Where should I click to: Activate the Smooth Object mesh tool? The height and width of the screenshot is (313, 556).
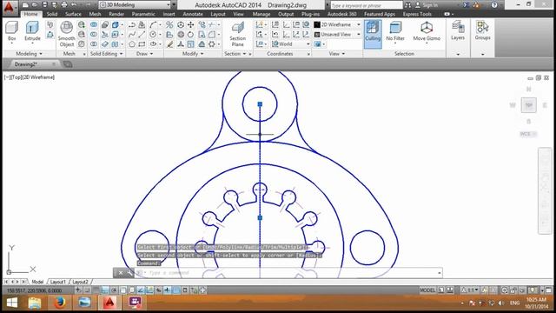point(67,34)
